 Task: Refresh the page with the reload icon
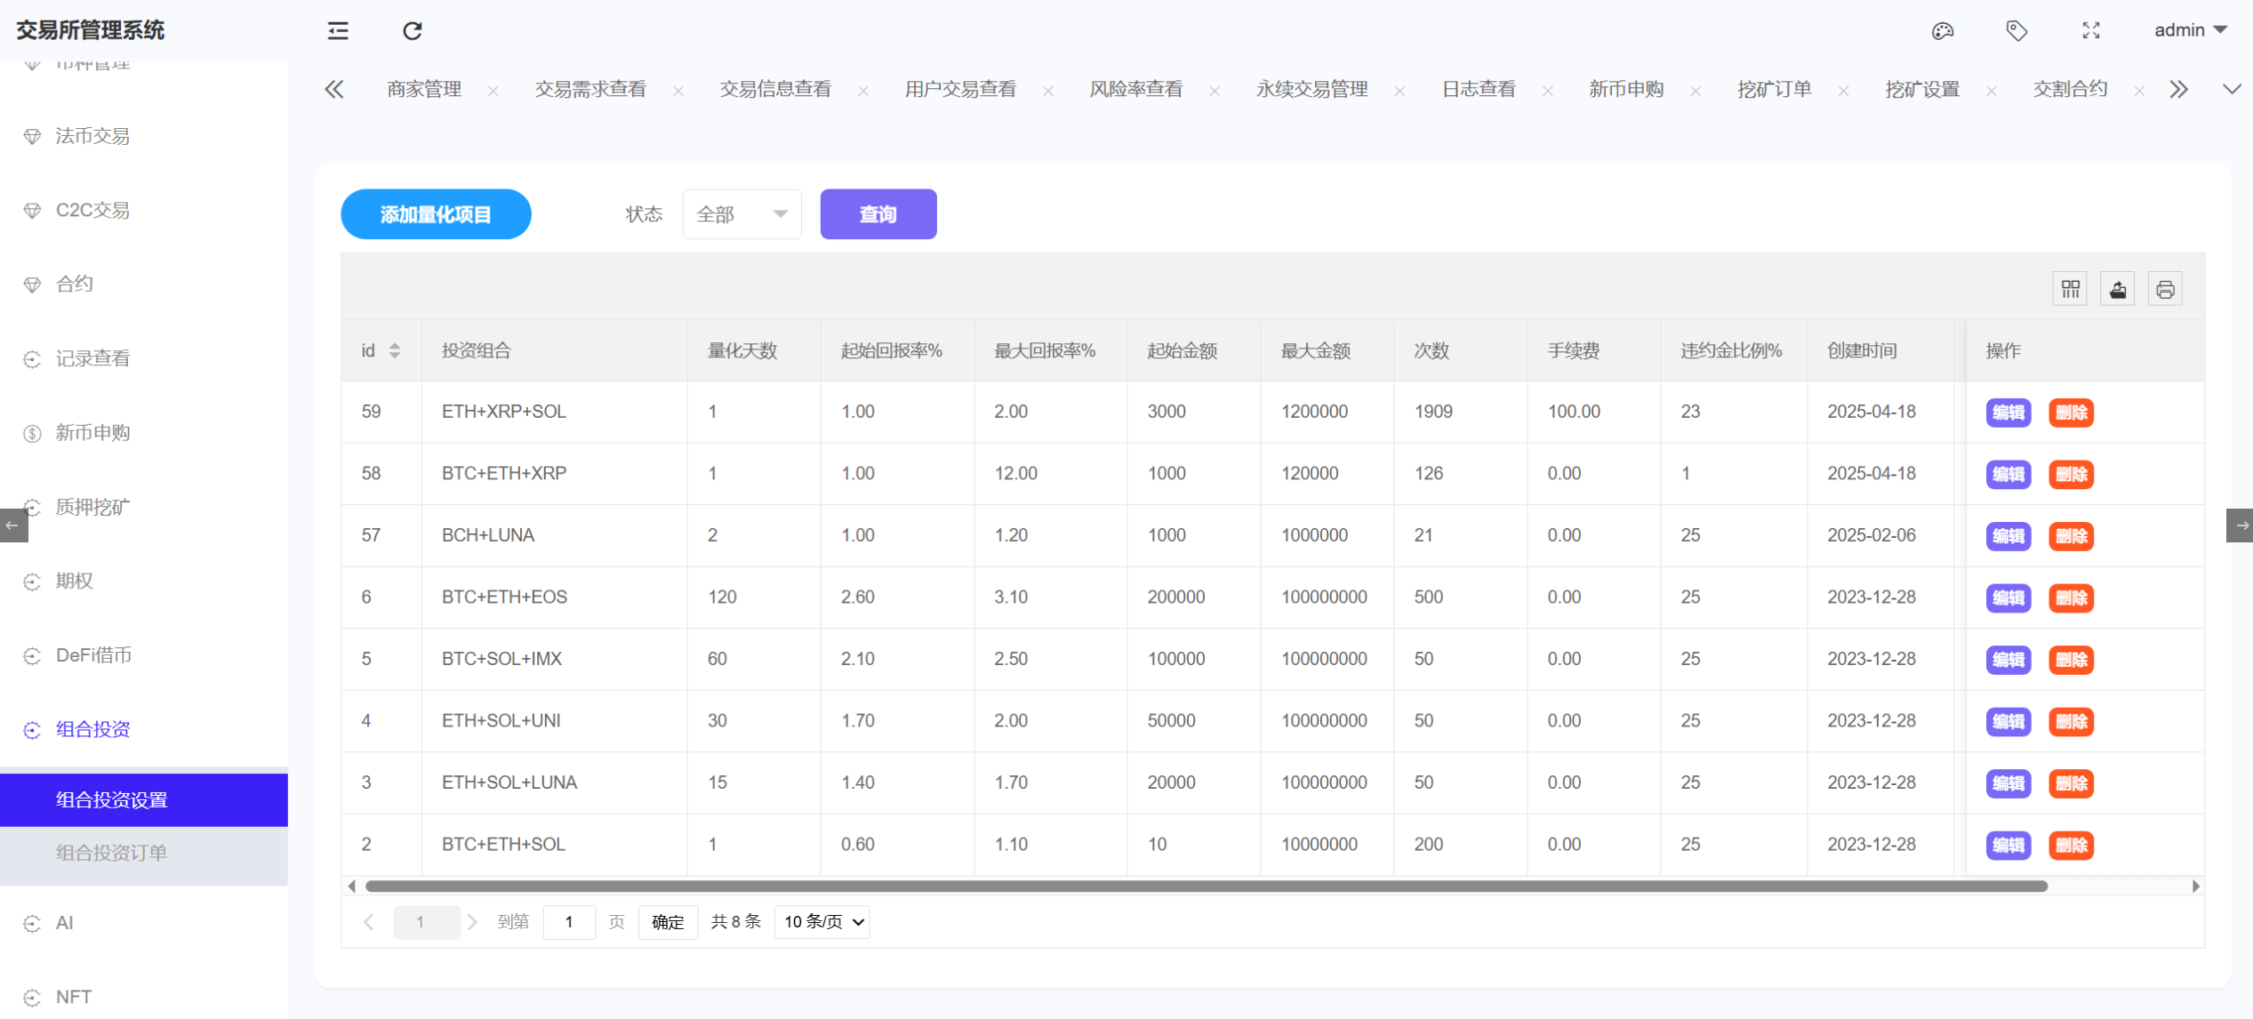coord(412,31)
